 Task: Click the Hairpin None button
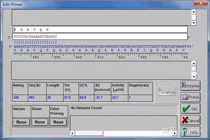21,122
